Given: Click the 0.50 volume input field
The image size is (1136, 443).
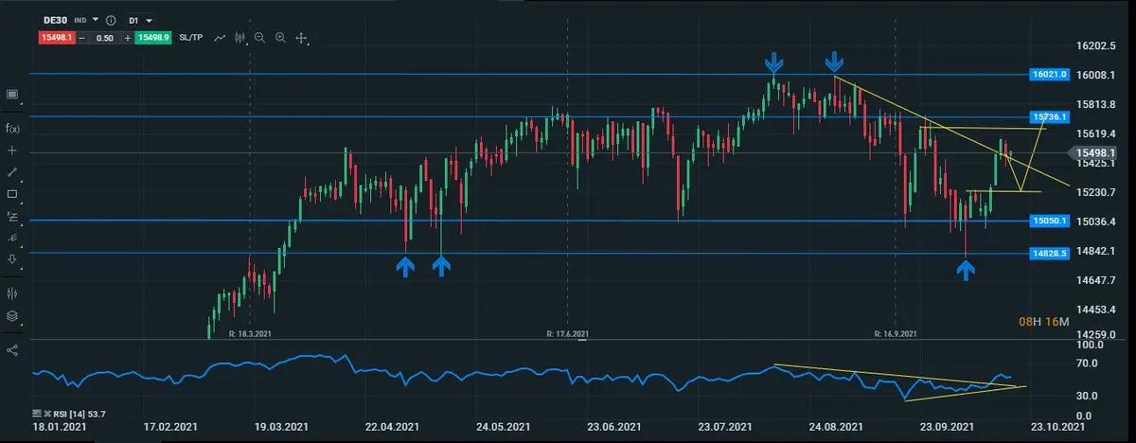Looking at the screenshot, I should pos(105,38).
